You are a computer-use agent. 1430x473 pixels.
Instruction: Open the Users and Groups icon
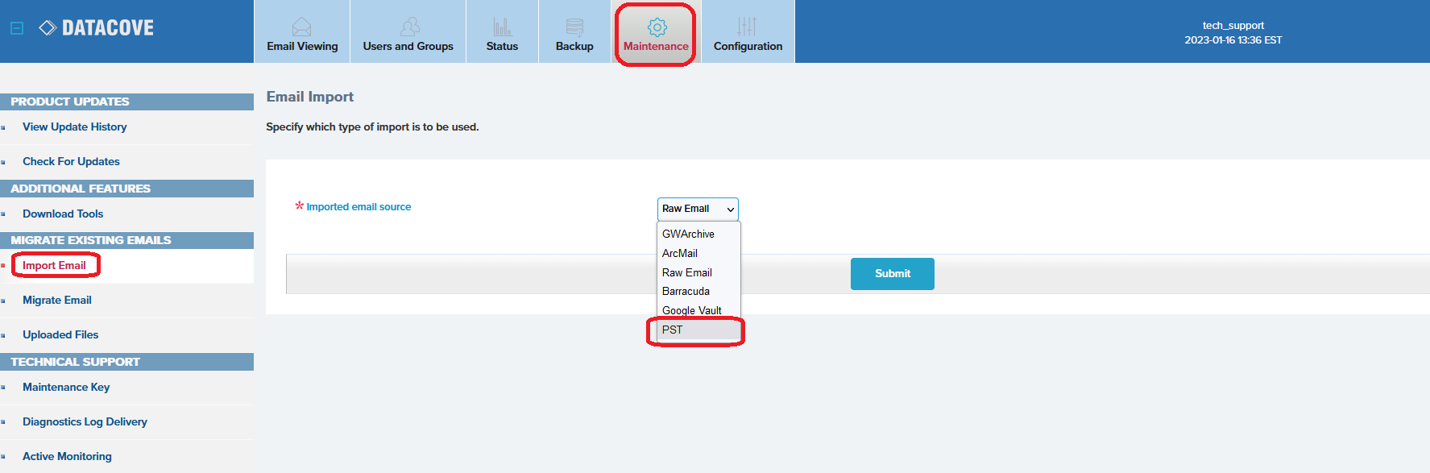click(409, 27)
